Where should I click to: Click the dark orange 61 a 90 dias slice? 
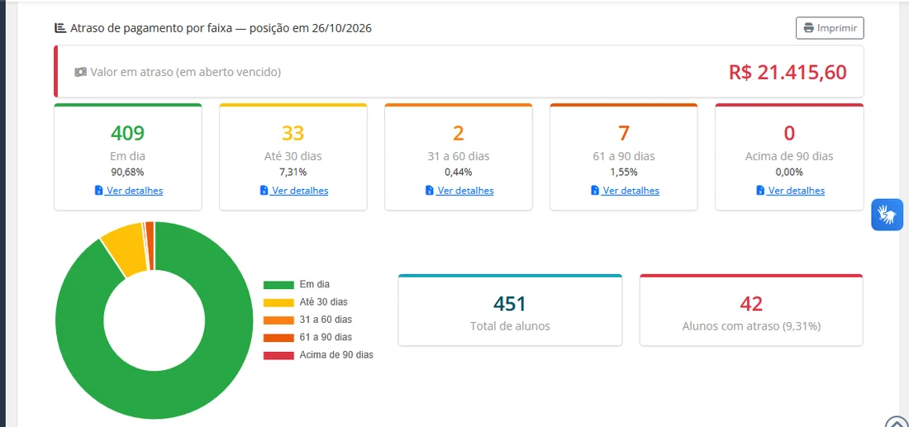pyautogui.click(x=150, y=245)
